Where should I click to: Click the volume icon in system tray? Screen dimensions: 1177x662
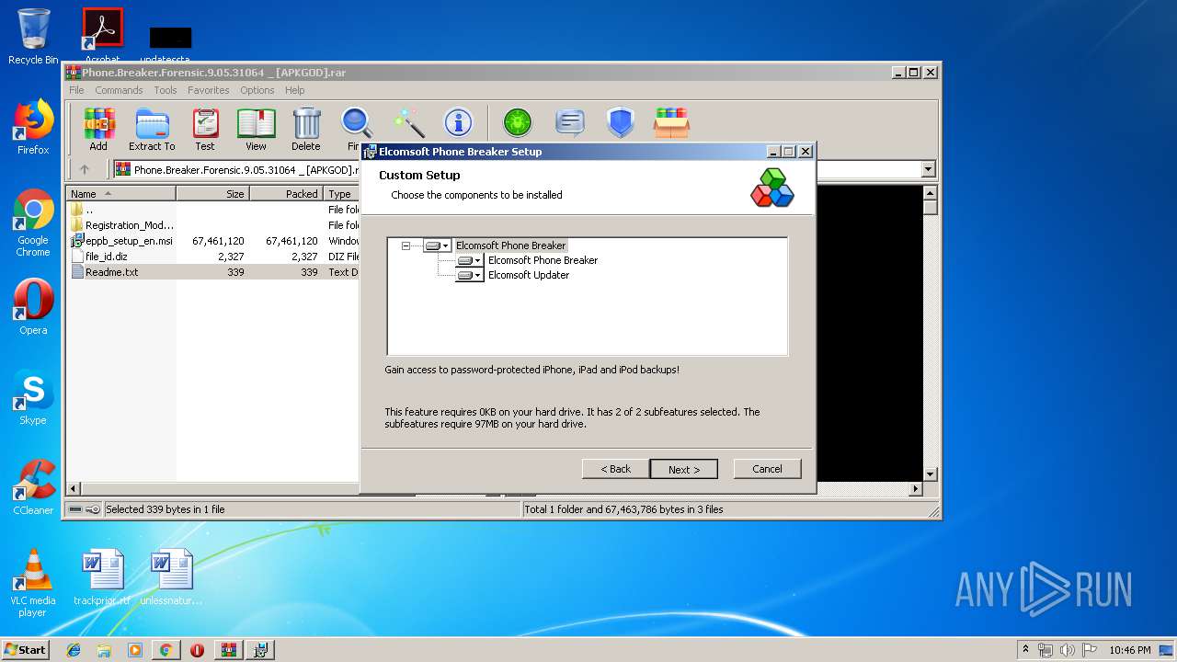[1067, 650]
